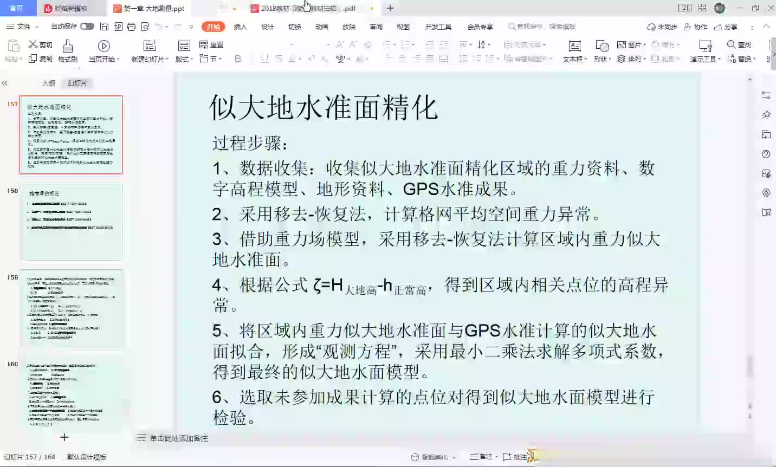Viewport: 776px width, 467px height.
Task: Switch to the Animation (动画) ribbon tab
Action: [322, 27]
